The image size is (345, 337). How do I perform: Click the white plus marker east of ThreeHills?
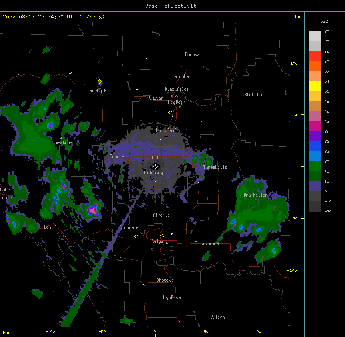245,150
